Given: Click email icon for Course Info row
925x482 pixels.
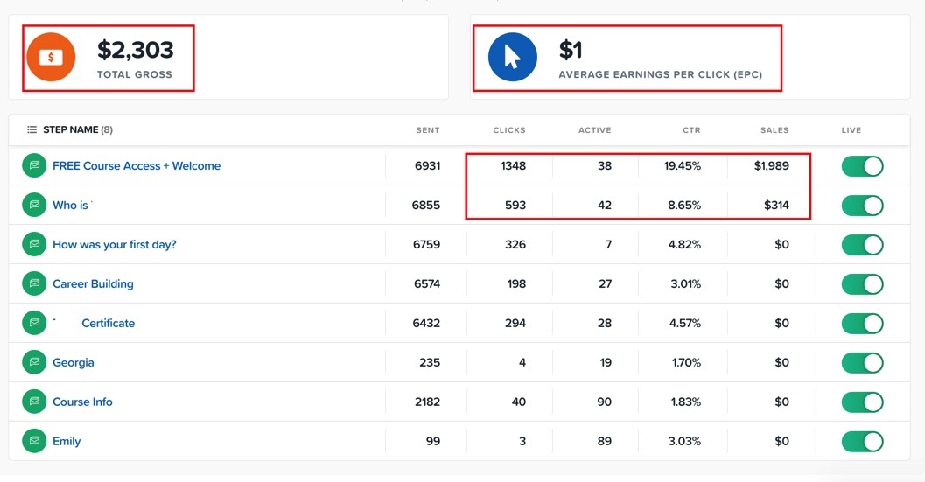Looking at the screenshot, I should click(34, 402).
